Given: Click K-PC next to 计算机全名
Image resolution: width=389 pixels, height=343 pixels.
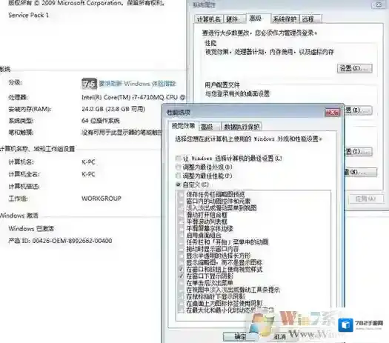Looking at the screenshot, I should pos(88,174).
